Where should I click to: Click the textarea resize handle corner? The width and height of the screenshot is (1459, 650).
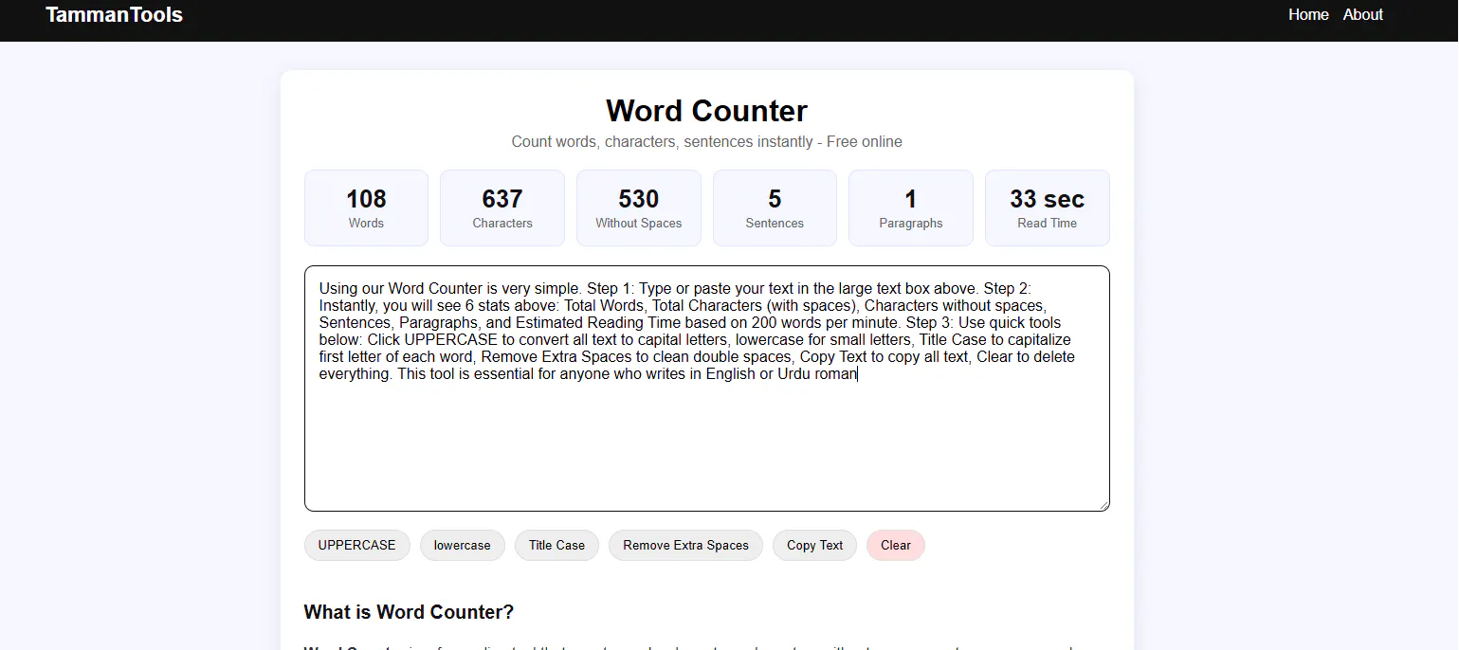pyautogui.click(x=1103, y=505)
